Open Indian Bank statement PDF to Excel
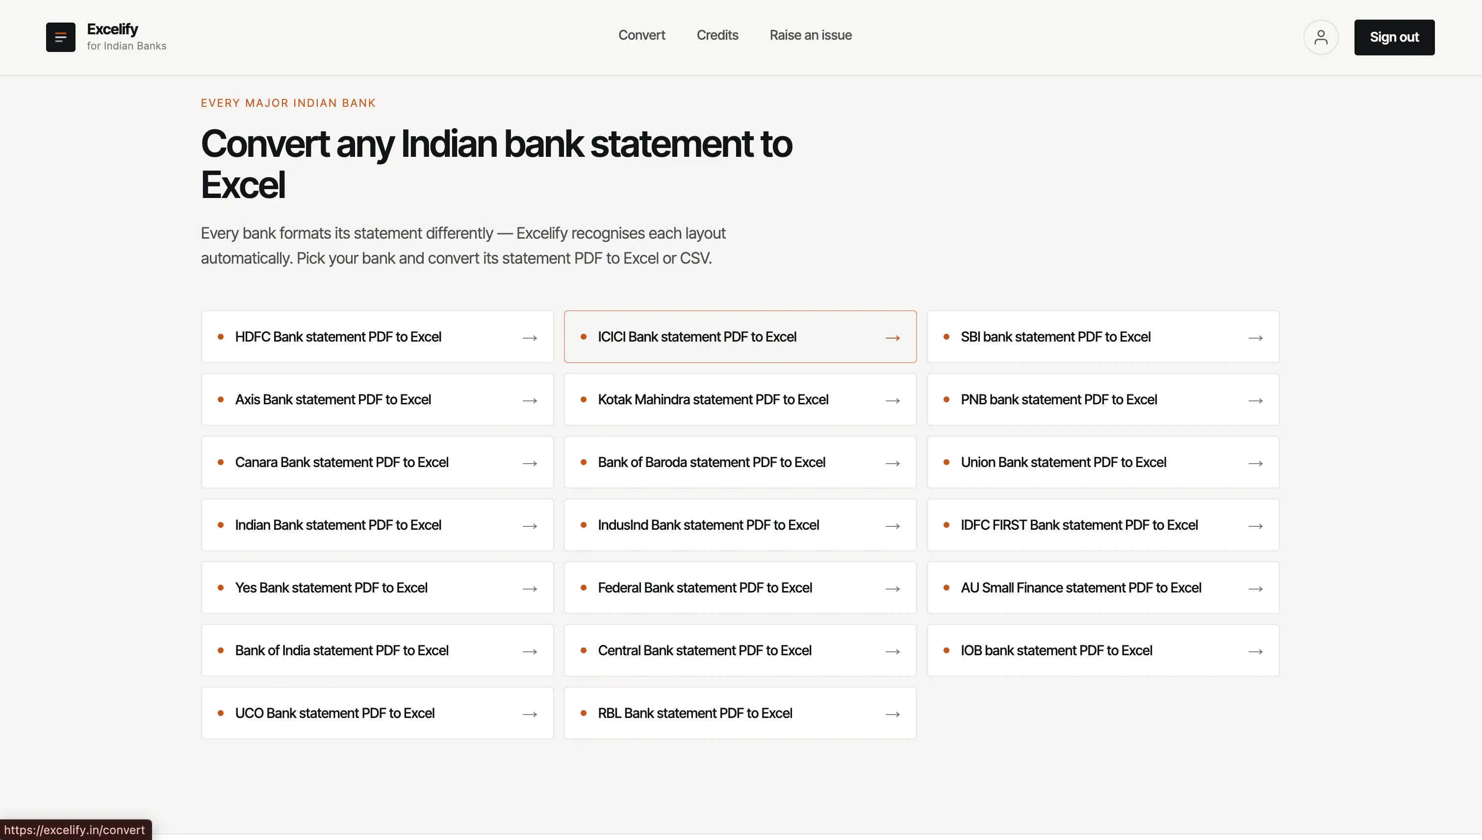 coord(377,525)
